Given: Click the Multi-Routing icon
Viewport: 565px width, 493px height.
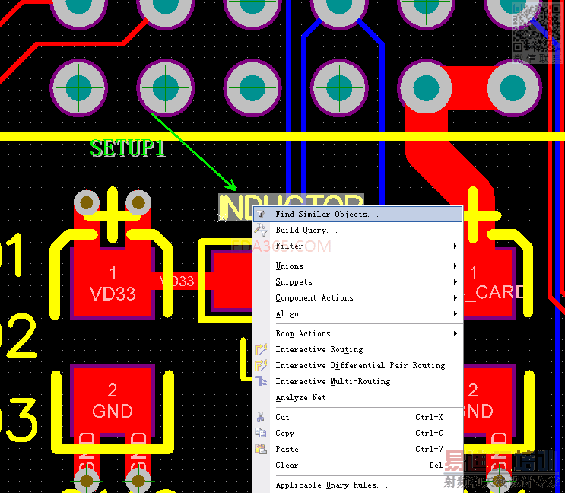Looking at the screenshot, I should [x=261, y=381].
